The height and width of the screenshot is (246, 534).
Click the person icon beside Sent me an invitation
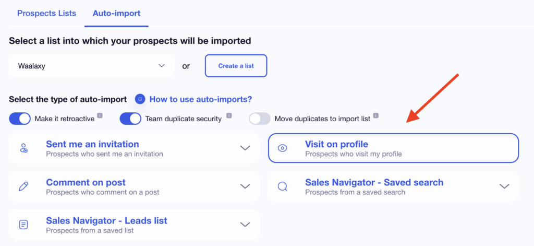23,148
